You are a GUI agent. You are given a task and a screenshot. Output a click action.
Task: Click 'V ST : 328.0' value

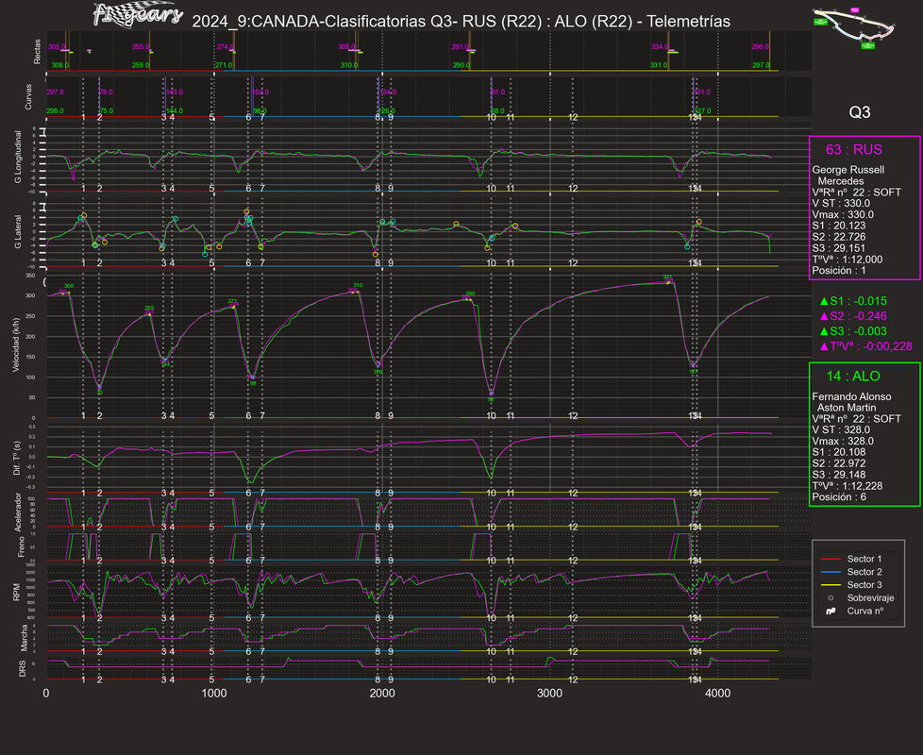pyautogui.click(x=841, y=430)
